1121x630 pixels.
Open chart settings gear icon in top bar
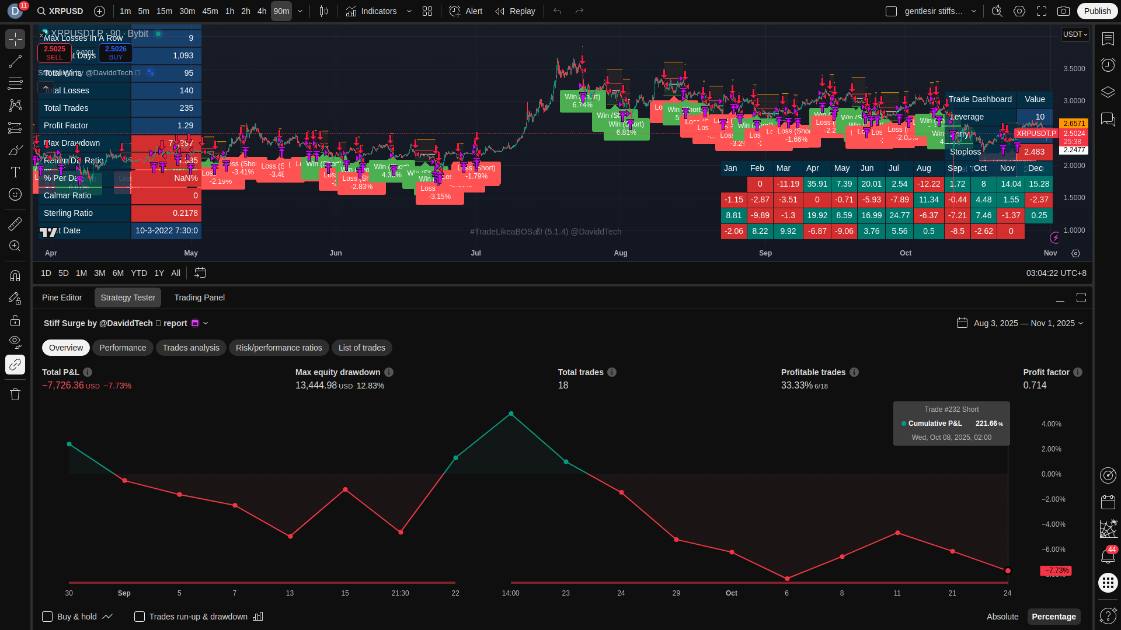1019,11
